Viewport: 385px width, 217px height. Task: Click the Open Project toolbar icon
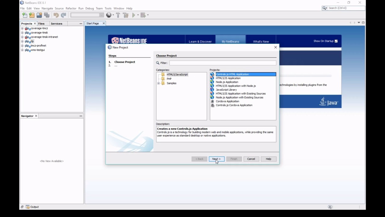(x=39, y=15)
